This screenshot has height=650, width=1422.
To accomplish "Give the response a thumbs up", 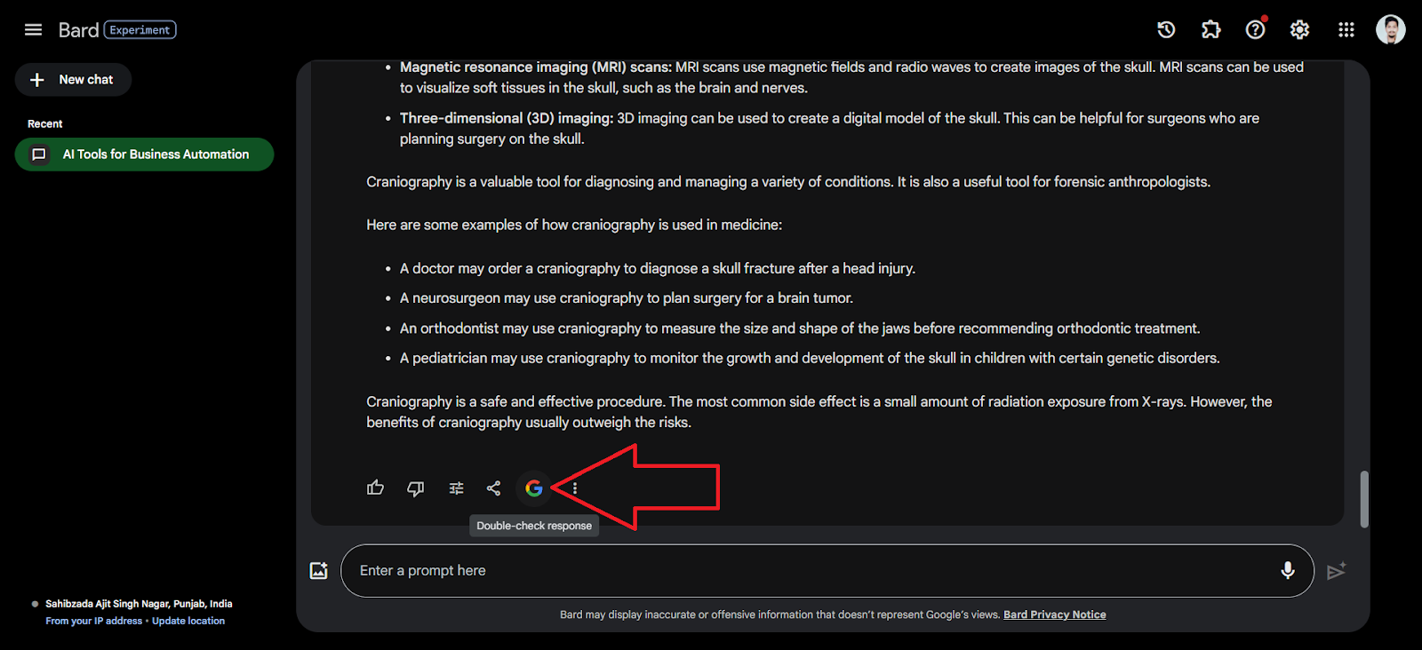I will (375, 487).
